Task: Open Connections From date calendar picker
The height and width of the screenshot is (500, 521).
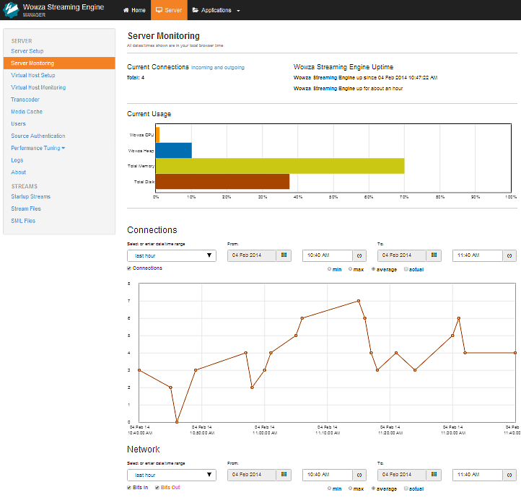Action: (x=284, y=255)
